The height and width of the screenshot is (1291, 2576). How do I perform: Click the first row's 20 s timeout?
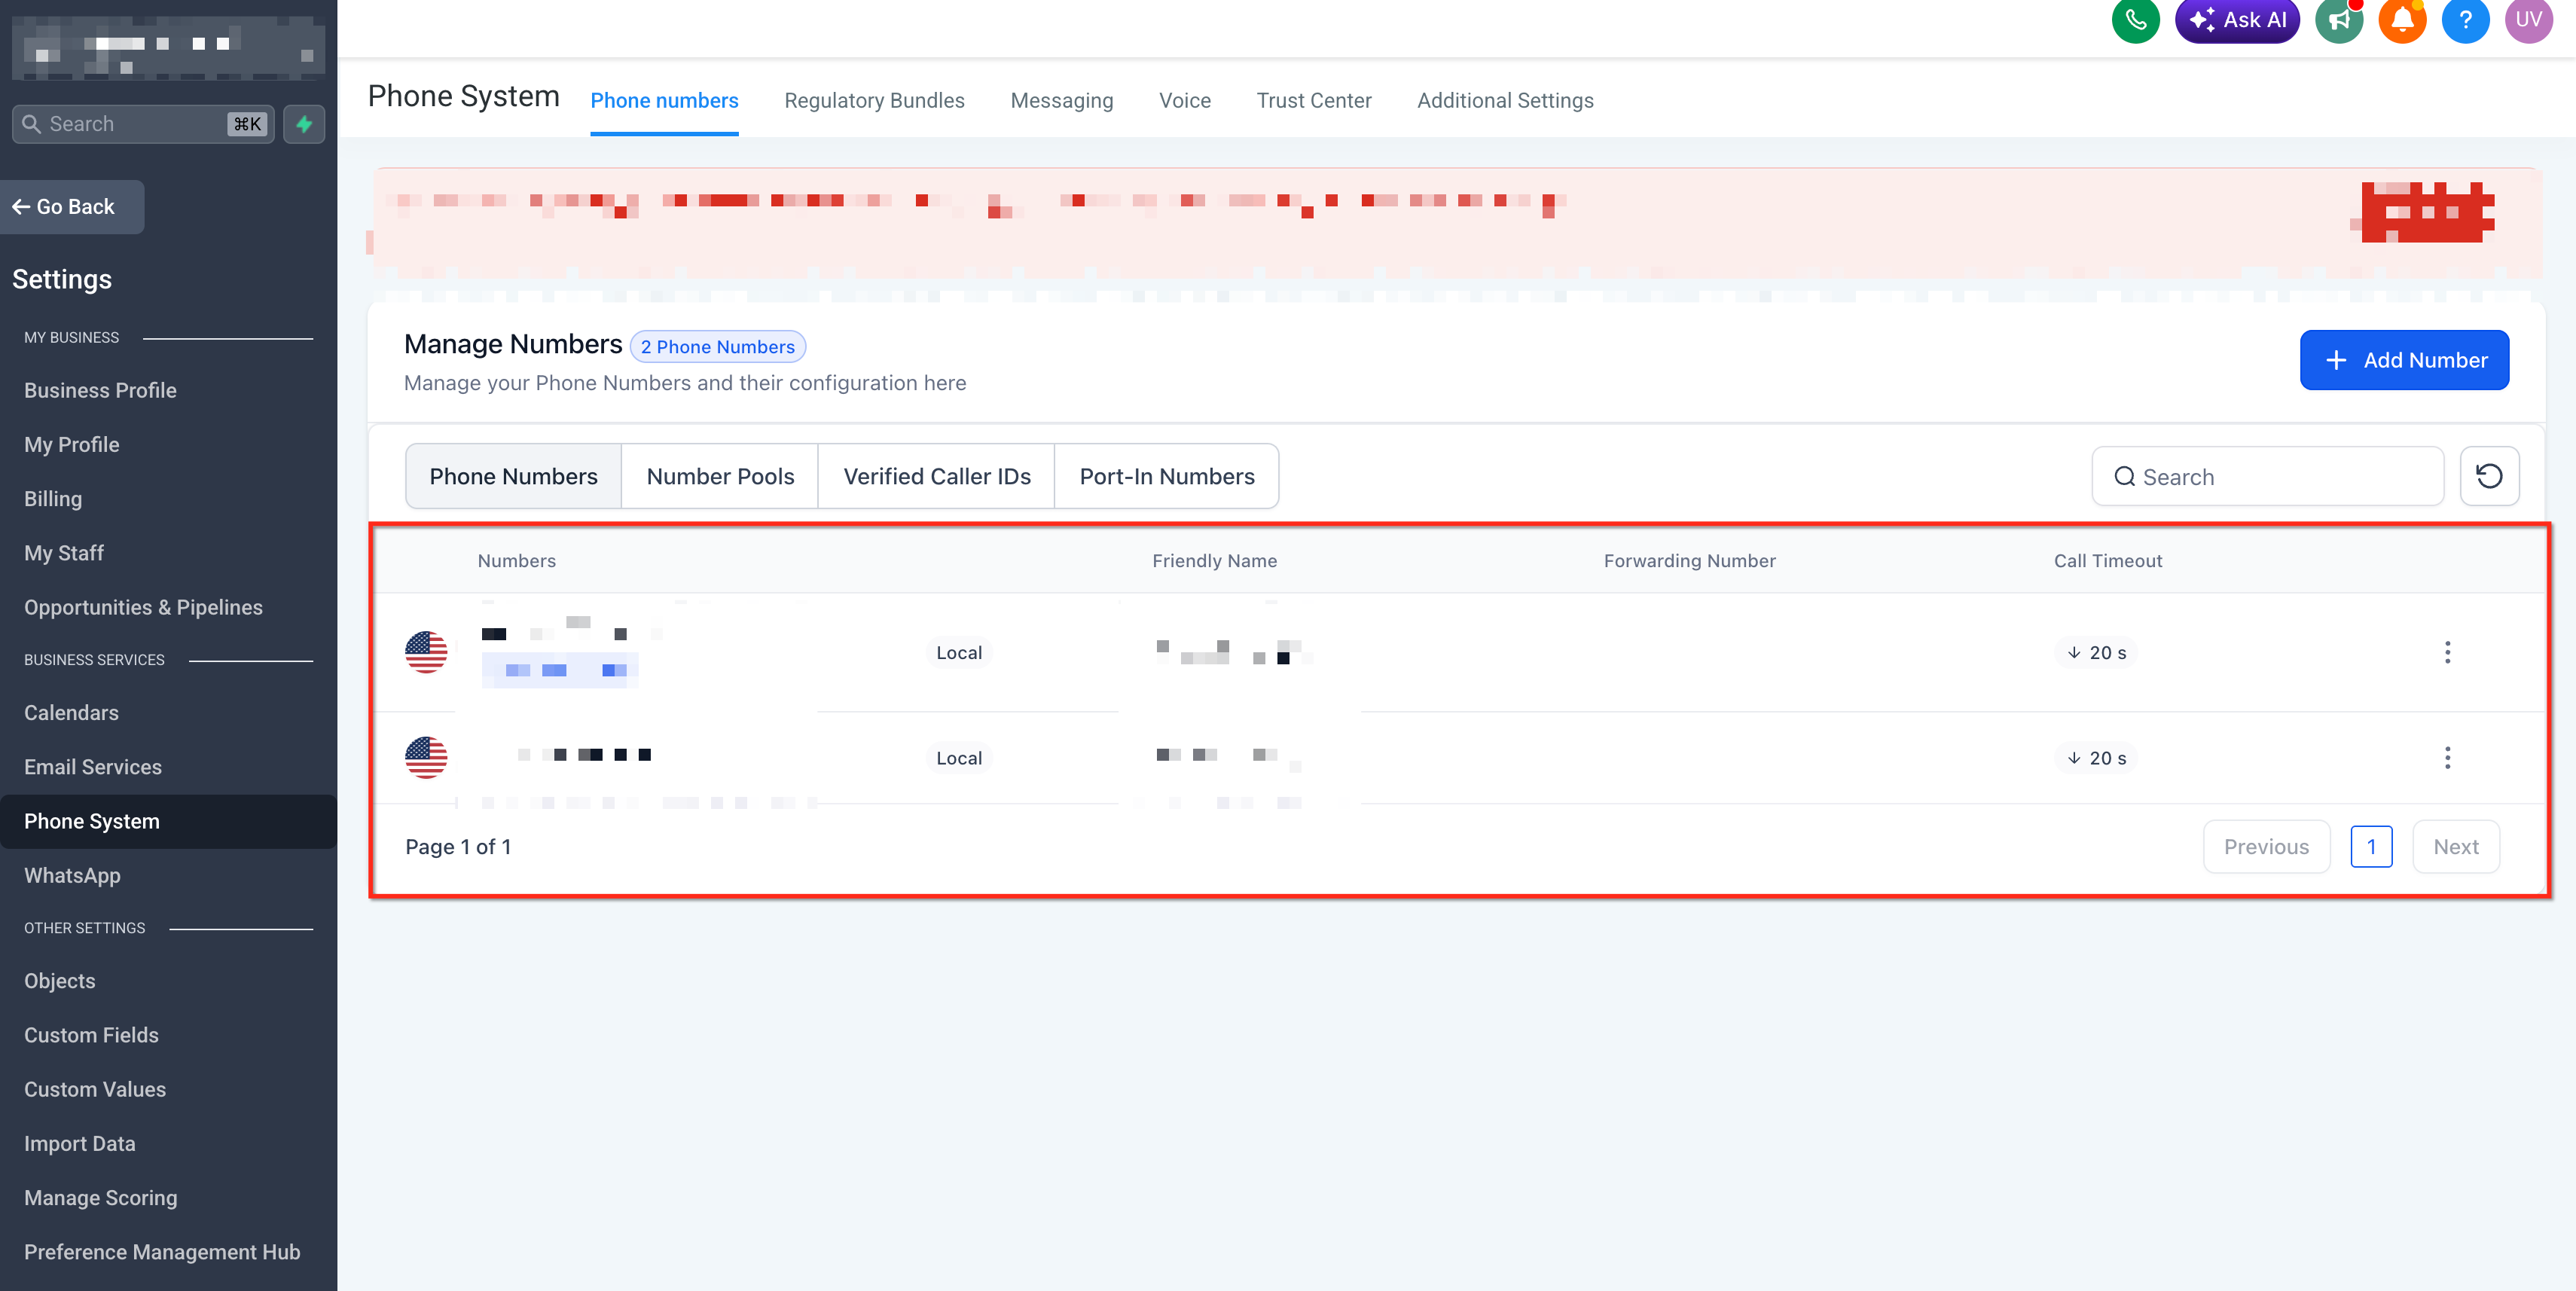coord(2096,653)
